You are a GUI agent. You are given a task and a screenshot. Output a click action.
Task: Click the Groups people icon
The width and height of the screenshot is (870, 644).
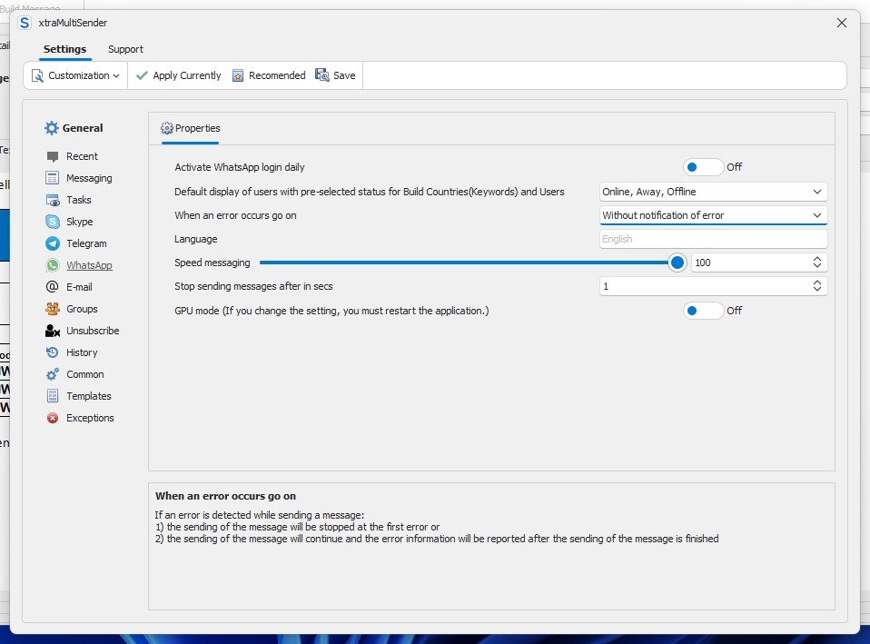pyautogui.click(x=53, y=309)
